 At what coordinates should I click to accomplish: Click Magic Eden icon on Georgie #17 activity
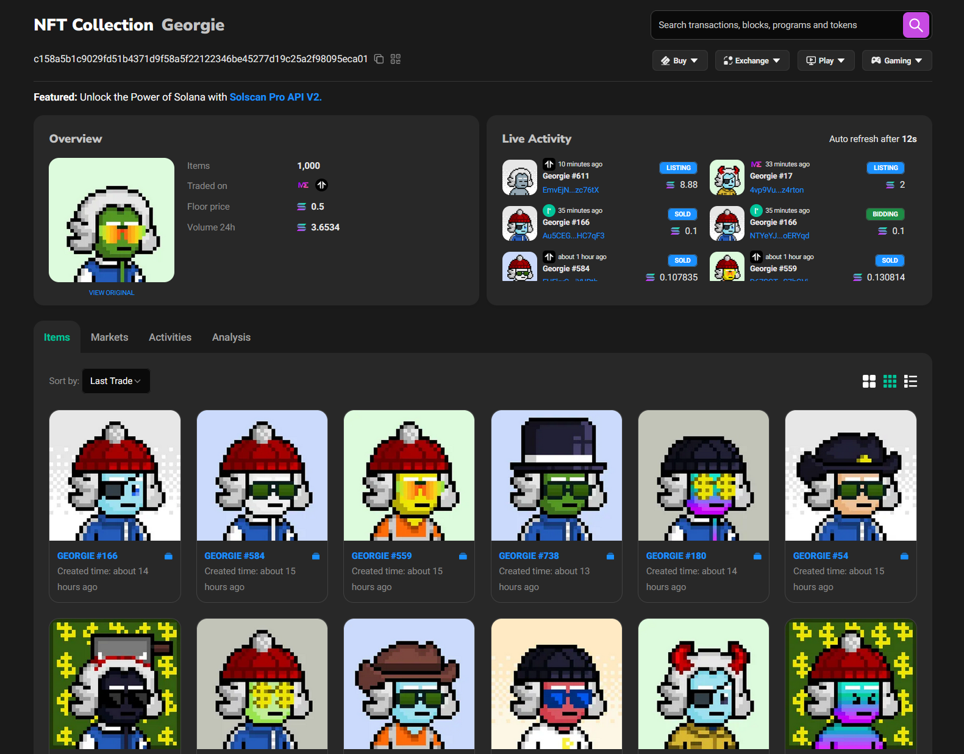point(756,164)
